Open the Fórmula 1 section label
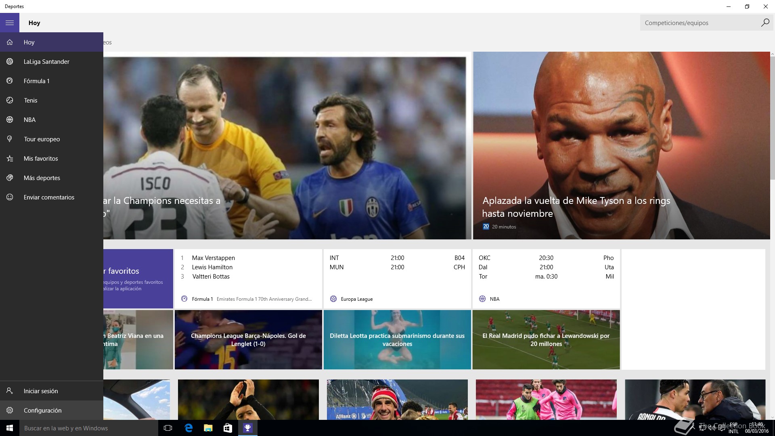The image size is (775, 436). [x=37, y=81]
